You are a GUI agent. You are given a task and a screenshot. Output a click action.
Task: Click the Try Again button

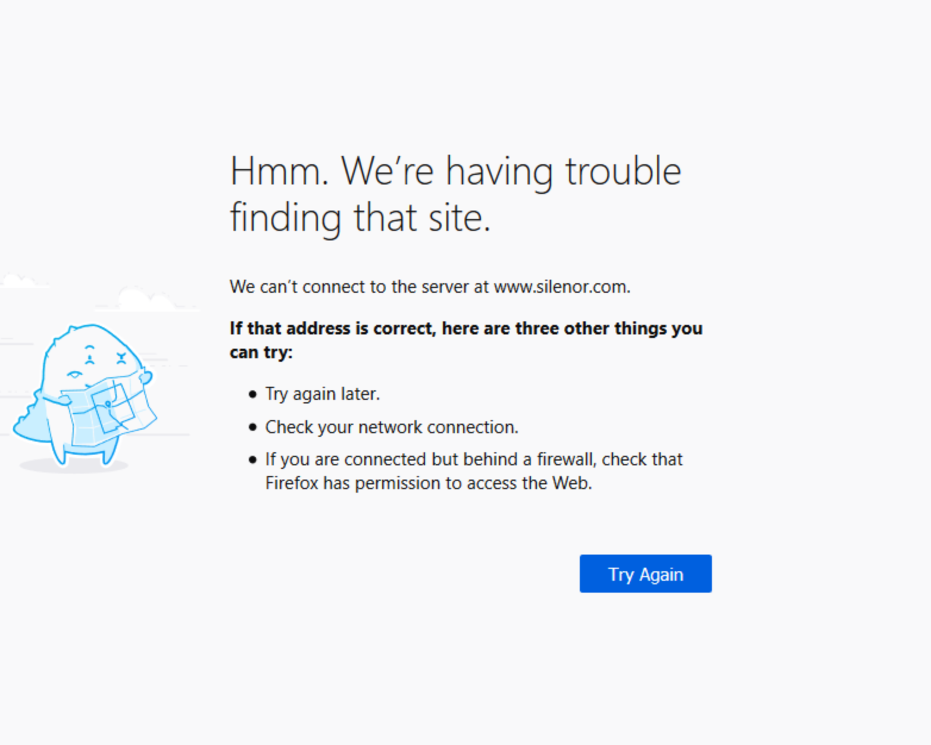[x=645, y=574]
